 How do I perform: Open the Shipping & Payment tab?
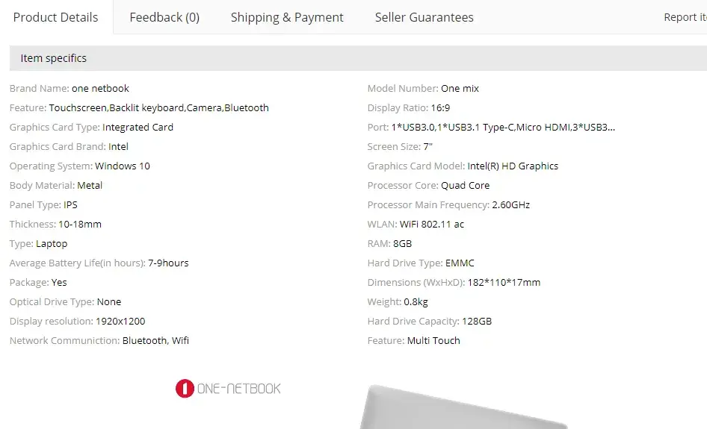coord(287,17)
